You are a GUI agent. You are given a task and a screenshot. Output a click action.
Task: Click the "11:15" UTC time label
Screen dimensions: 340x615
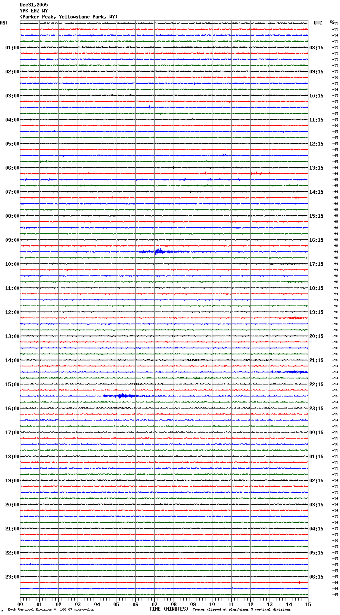coord(316,120)
